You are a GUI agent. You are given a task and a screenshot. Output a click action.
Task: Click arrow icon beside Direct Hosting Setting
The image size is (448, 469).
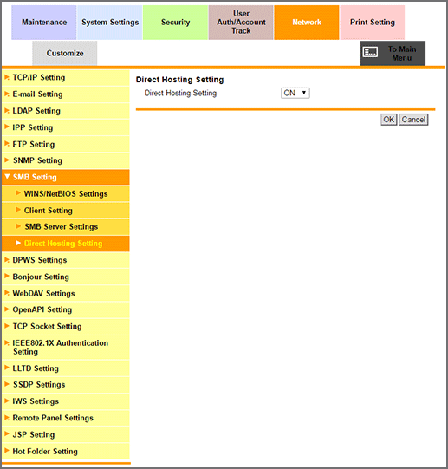pos(18,243)
